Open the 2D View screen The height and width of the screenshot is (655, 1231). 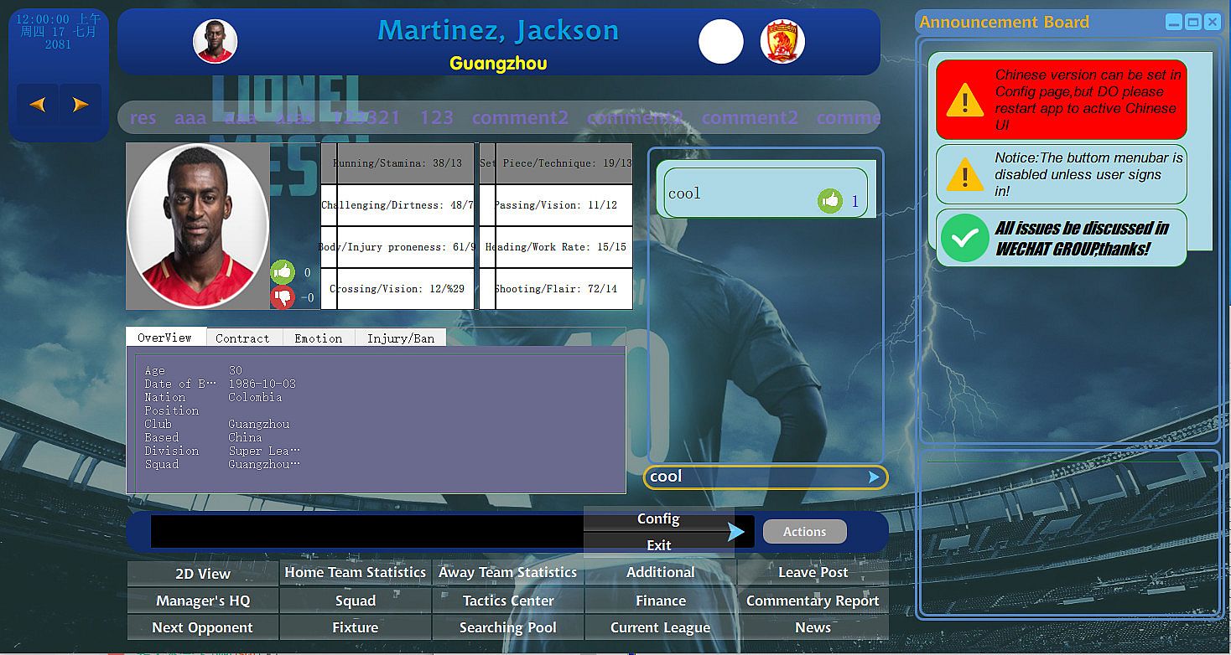pyautogui.click(x=203, y=574)
